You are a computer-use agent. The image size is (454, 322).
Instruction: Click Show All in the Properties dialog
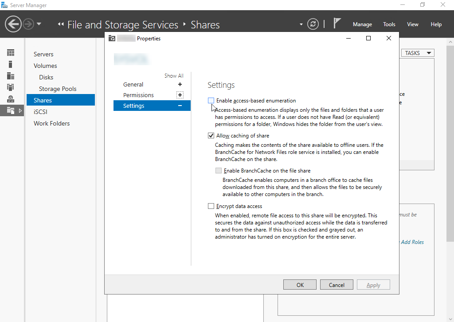tap(174, 75)
